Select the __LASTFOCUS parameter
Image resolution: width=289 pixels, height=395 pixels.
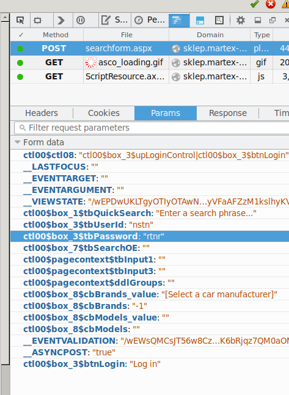(150, 167)
